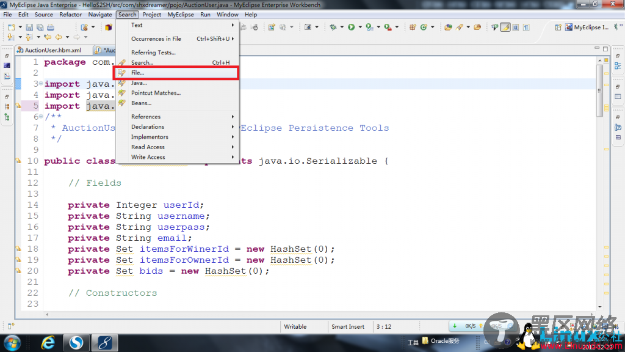Click the scroll down arrow of editor

click(599, 307)
